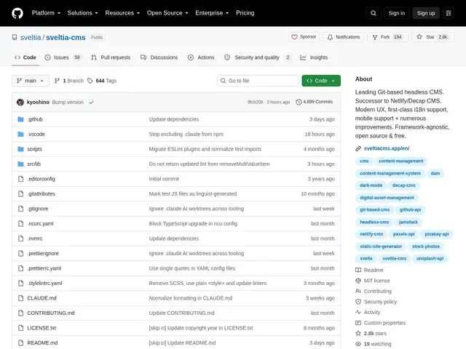Select the decap-cms topic tag
This screenshot has width=466, height=349.
[x=403, y=185]
